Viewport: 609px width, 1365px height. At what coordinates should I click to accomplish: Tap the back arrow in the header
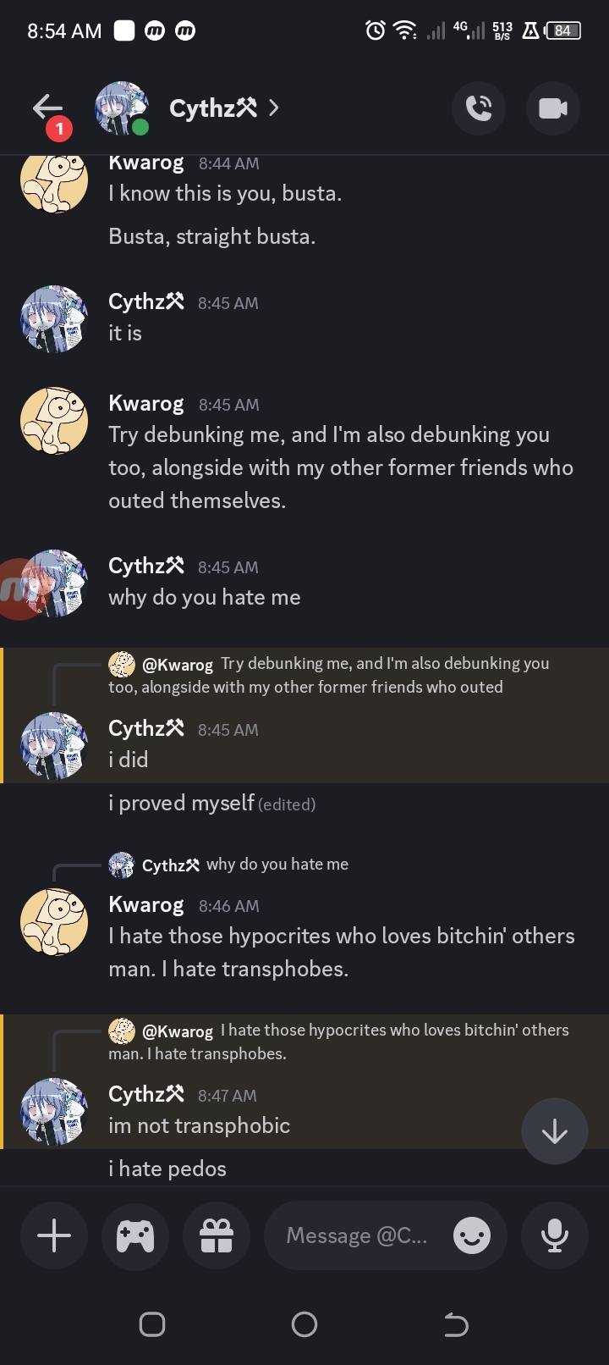[x=48, y=108]
